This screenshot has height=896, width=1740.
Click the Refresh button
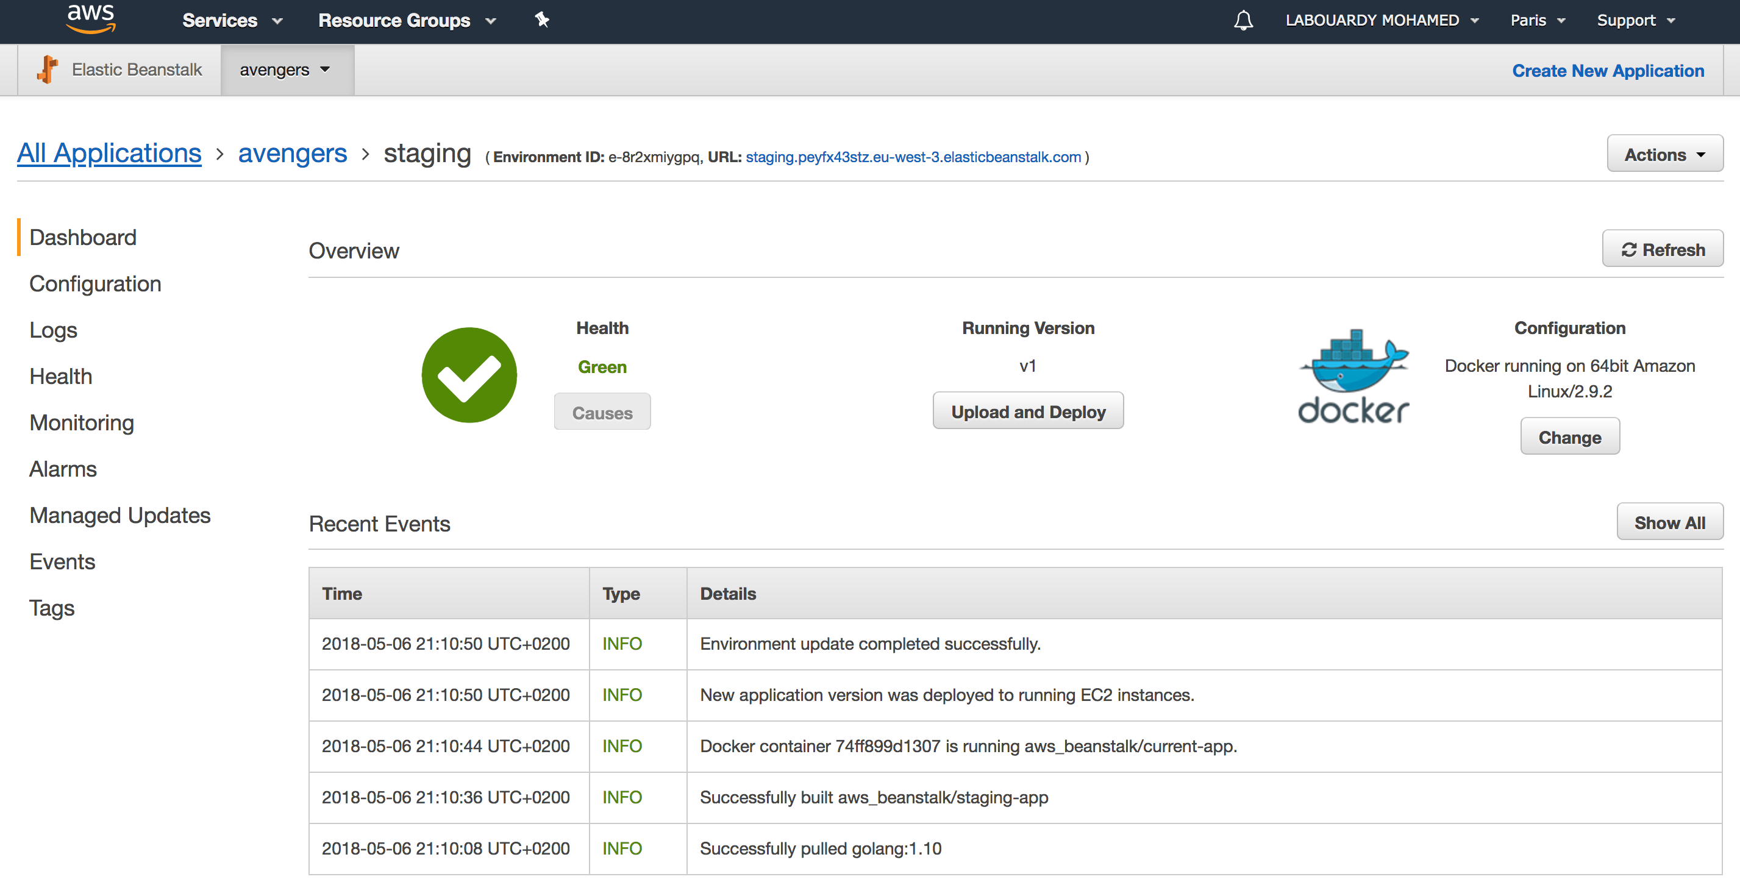(1663, 249)
